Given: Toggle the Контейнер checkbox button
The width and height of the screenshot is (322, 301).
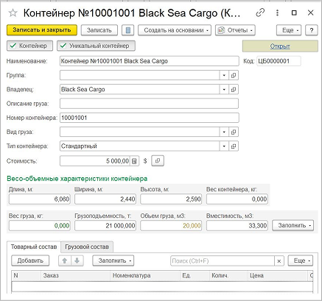Looking at the screenshot, I should [x=29, y=46].
